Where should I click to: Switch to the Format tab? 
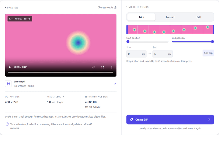coord(170,17)
